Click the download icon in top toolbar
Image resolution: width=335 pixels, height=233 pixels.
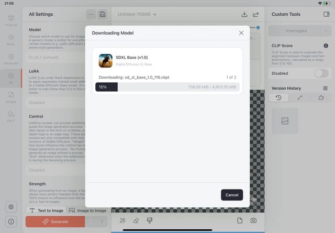(244, 14)
